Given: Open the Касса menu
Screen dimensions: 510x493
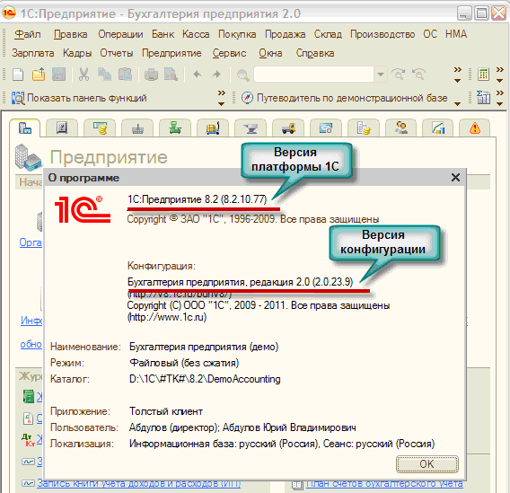Looking at the screenshot, I should coord(196,34).
